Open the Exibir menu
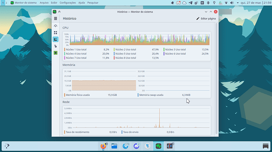 point(54,3)
